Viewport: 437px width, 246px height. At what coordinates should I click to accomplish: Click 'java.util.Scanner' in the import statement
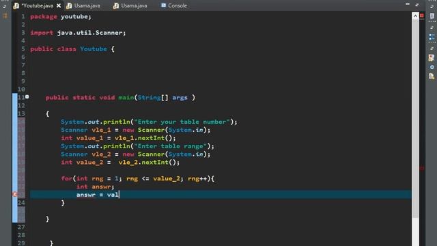(x=89, y=33)
